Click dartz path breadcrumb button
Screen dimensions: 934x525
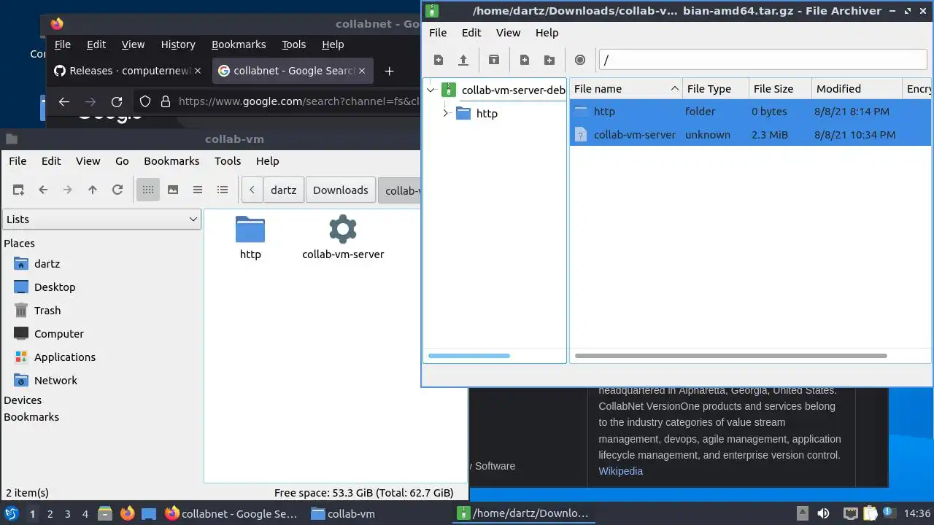pos(284,190)
